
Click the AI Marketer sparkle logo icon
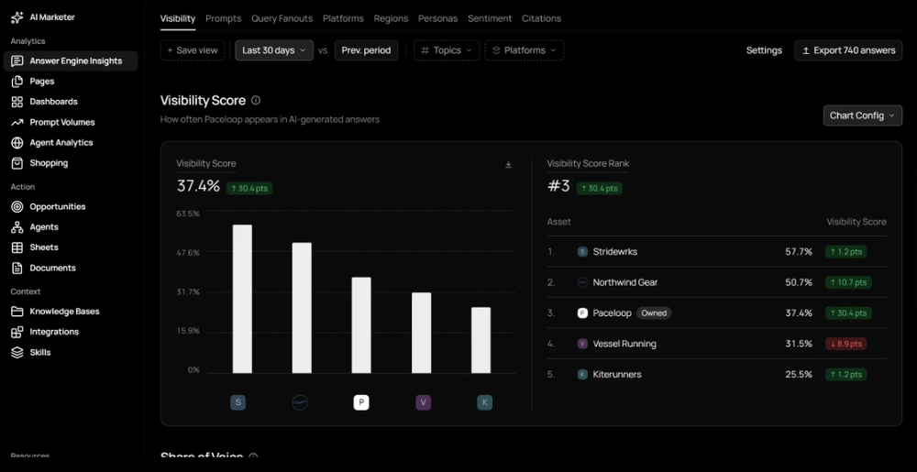(17, 17)
